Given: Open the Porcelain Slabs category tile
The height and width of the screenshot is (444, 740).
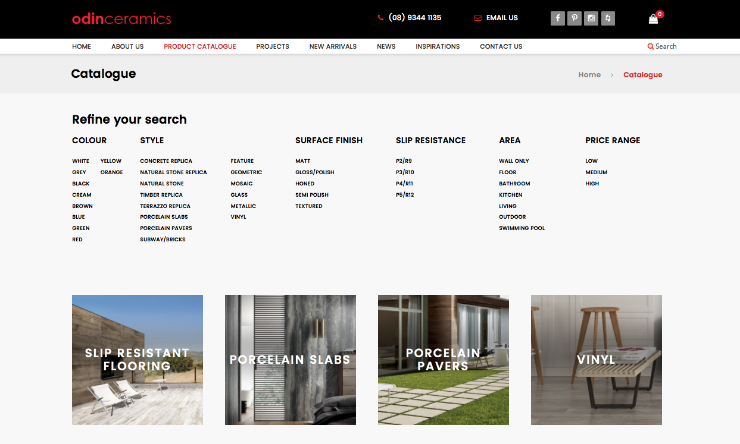Looking at the screenshot, I should [291, 360].
